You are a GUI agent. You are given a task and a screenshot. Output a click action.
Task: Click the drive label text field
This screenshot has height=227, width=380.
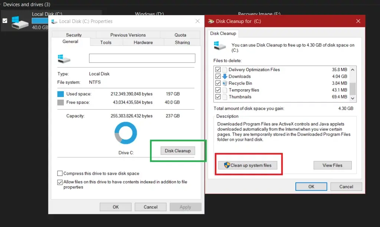pyautogui.click(x=142, y=58)
